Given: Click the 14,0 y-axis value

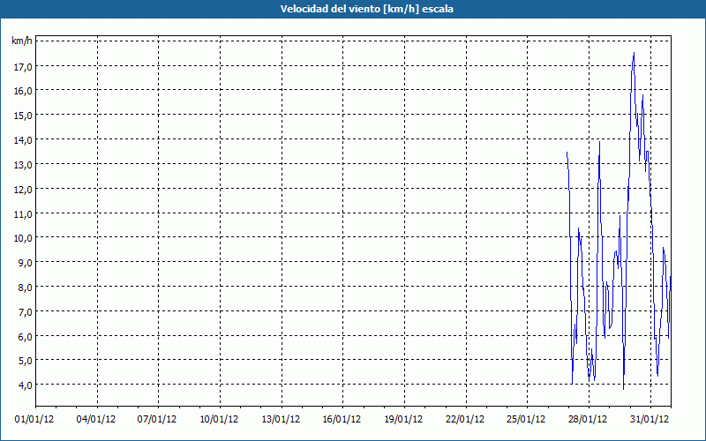Looking at the screenshot, I should click(x=24, y=140).
